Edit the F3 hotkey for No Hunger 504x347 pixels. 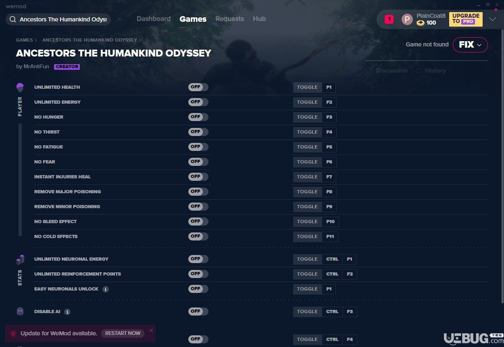click(329, 117)
